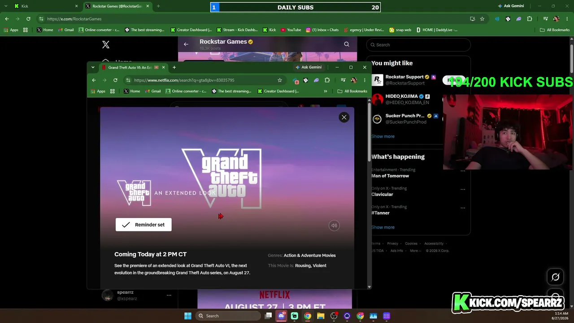
Task: Go back in the Netflix browser window
Action: [x=94, y=80]
